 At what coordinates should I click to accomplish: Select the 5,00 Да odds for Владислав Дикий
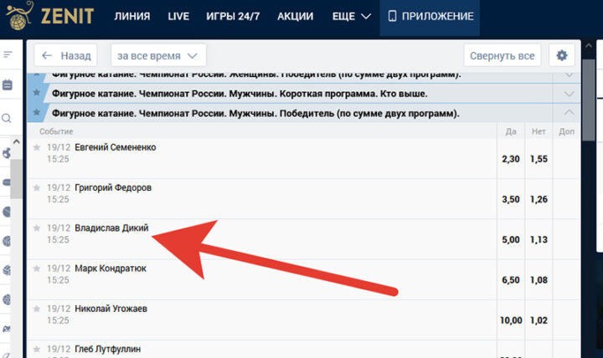coord(509,239)
